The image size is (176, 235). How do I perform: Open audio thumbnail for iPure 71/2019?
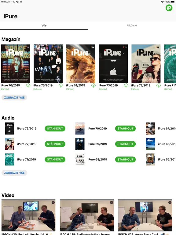[9, 159]
